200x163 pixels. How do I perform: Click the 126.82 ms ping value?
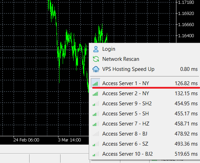(186, 83)
